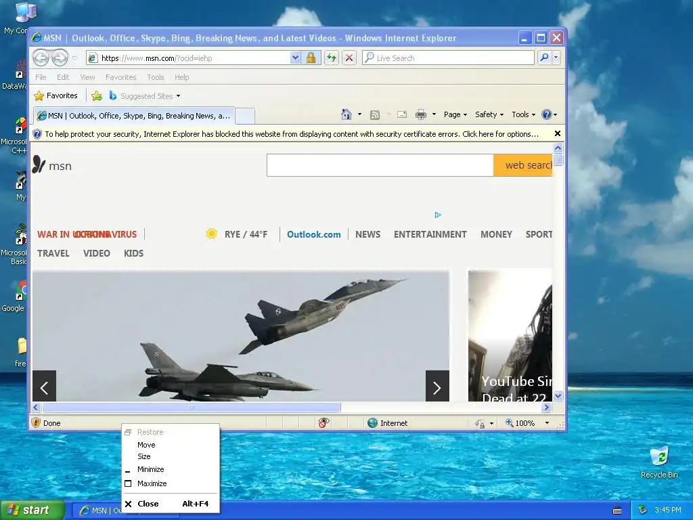Open the Favorites menu in menu bar
The width and height of the screenshot is (693, 520).
120,77
